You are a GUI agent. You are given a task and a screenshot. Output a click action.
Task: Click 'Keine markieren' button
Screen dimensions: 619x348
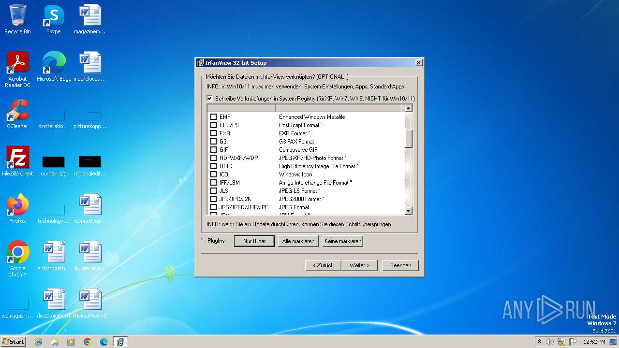(342, 241)
